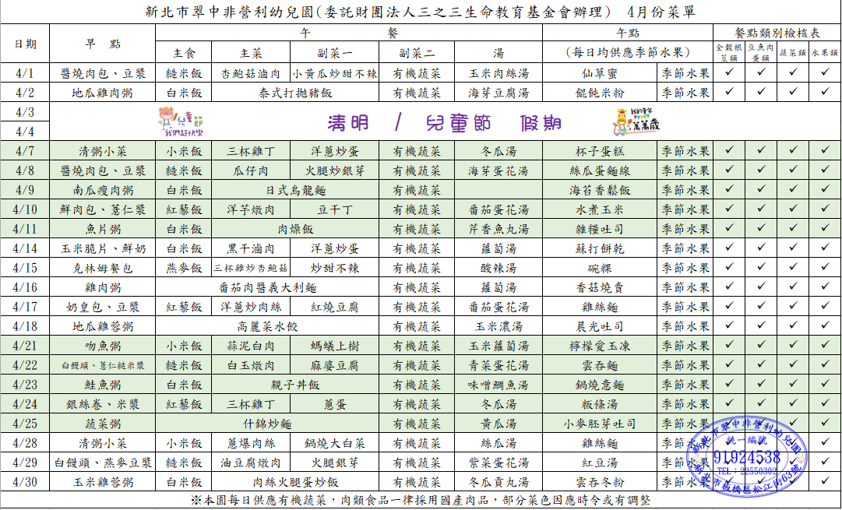The image size is (842, 510).
Task: Select the 早點 column header
Action: click(x=104, y=44)
